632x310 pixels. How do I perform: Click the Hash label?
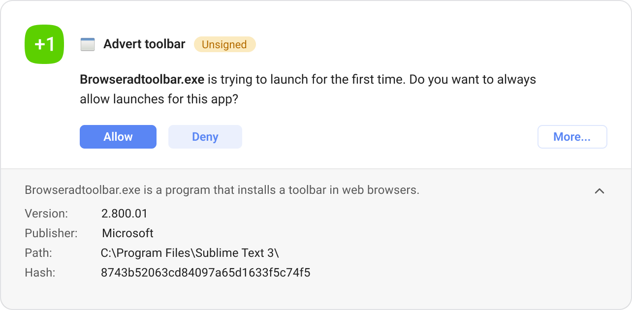tap(40, 273)
